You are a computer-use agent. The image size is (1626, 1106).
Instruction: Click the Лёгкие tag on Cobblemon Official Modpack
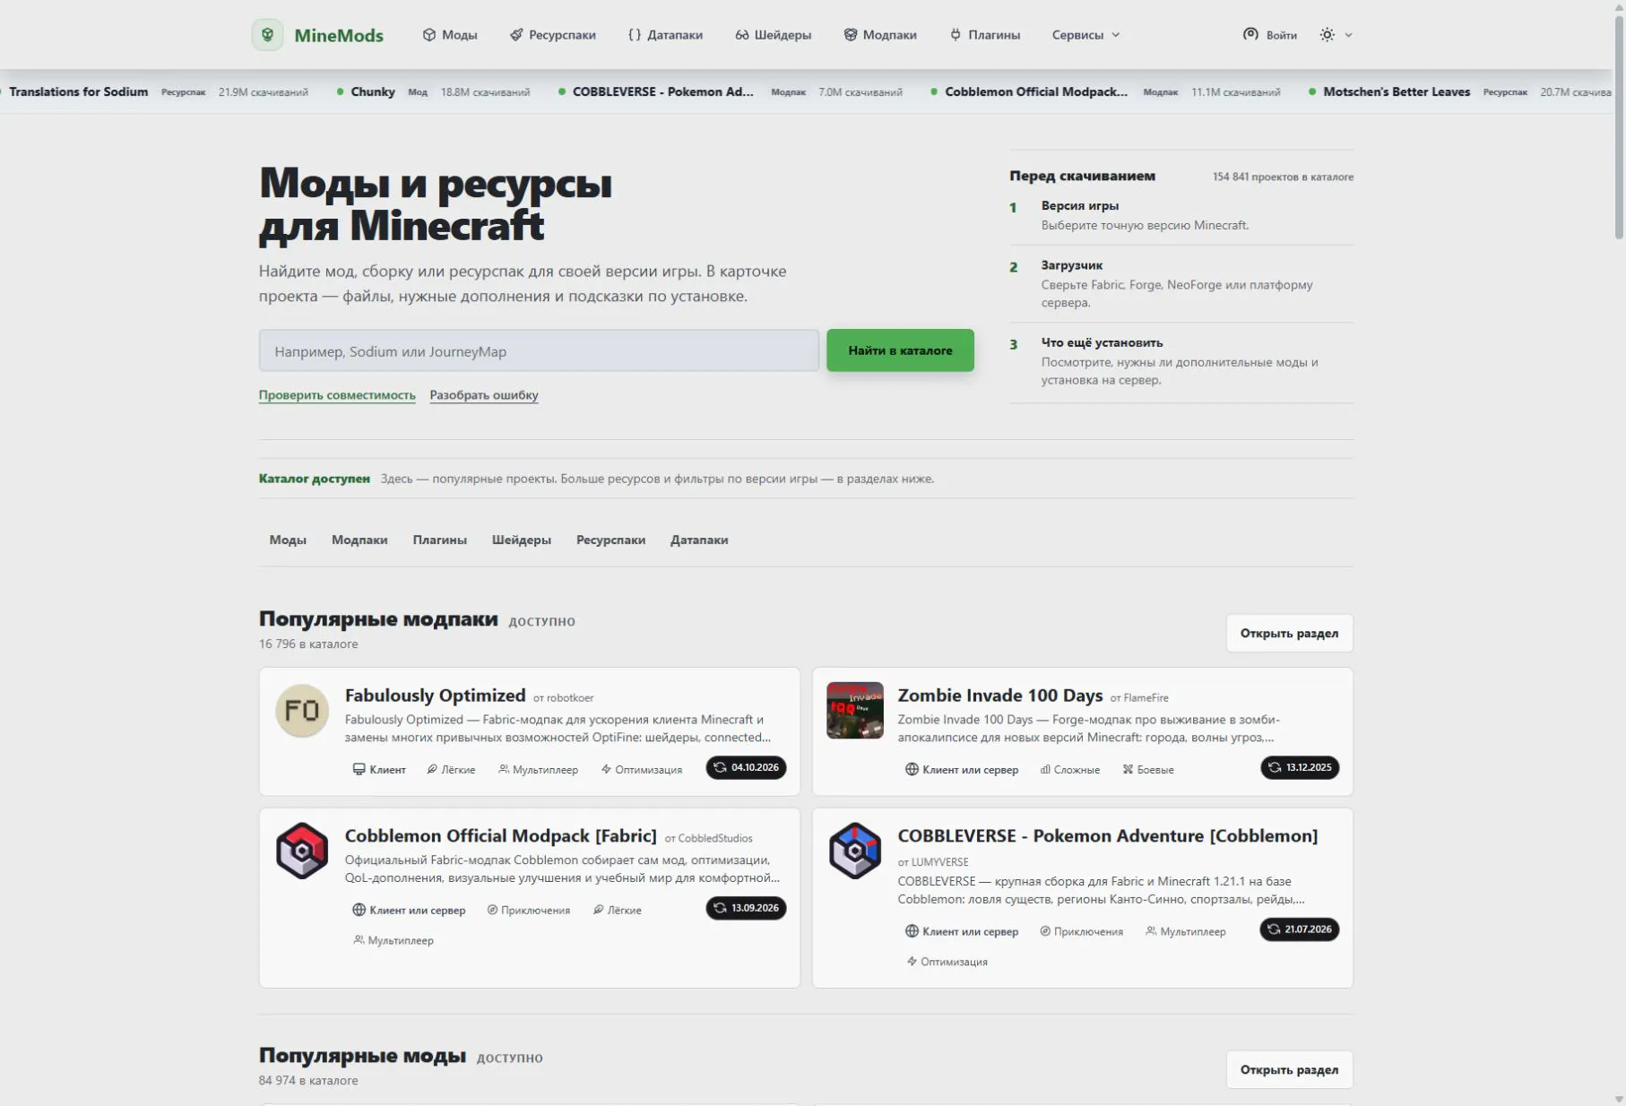(x=618, y=910)
